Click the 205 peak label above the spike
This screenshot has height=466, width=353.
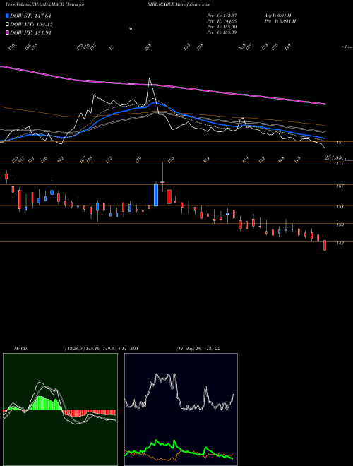(x=148, y=47)
